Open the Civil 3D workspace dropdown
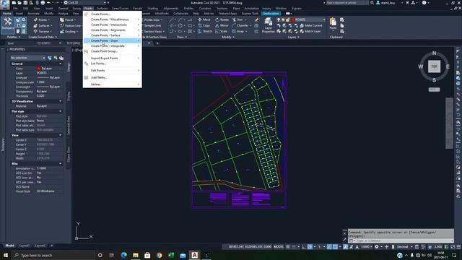This screenshot has width=462, height=260. (x=85, y=3)
